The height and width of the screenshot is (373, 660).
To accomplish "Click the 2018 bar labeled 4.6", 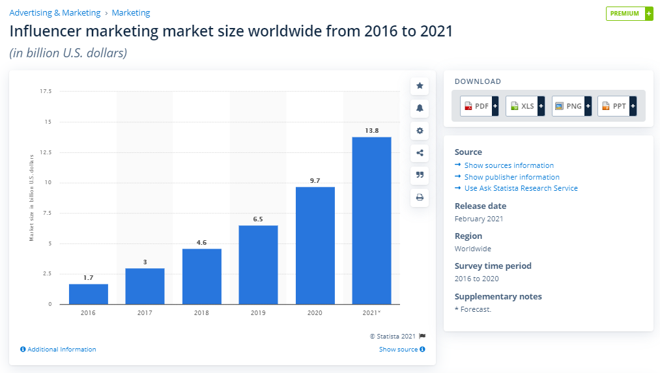I will click(201, 276).
